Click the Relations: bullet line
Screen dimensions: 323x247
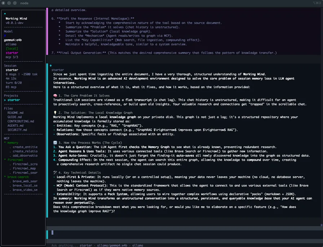click(x=145, y=130)
